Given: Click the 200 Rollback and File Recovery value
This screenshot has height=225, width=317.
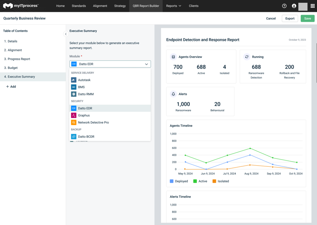Looking at the screenshot, I should 289,67.
